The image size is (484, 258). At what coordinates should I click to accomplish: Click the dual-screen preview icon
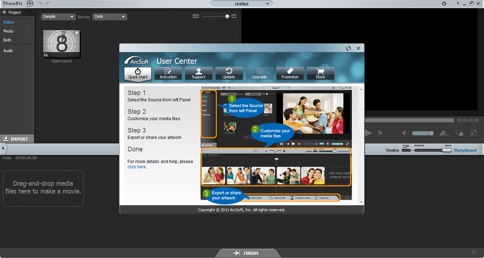coord(460,133)
